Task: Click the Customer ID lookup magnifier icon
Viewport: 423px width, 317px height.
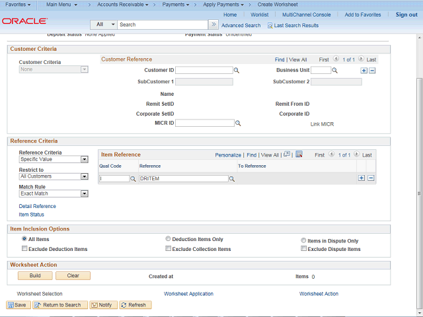Action: (x=237, y=70)
